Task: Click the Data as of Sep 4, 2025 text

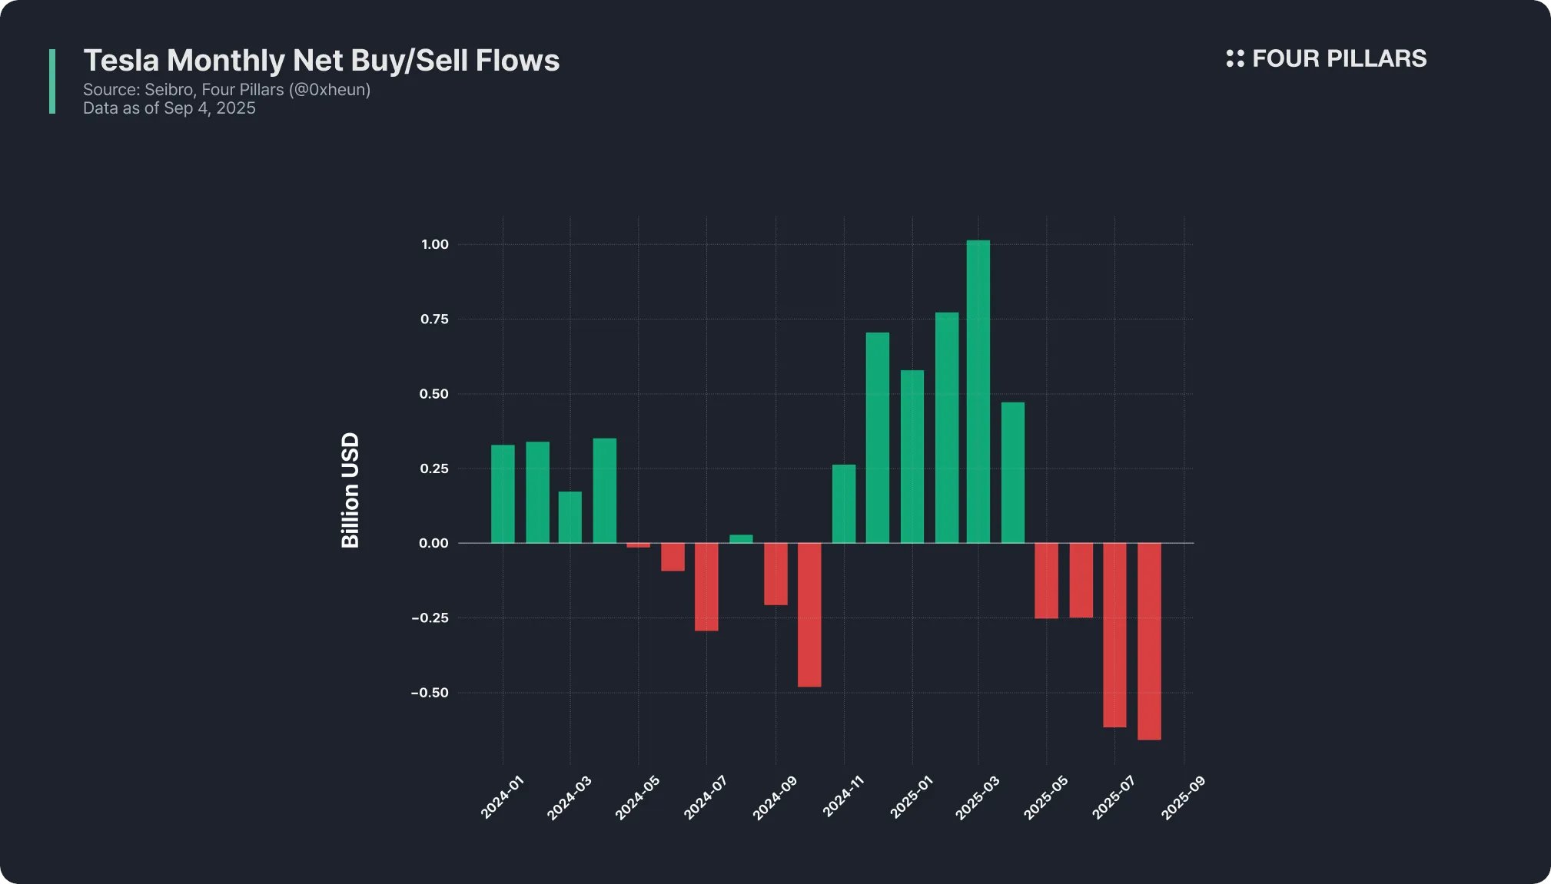Action: [x=169, y=108]
